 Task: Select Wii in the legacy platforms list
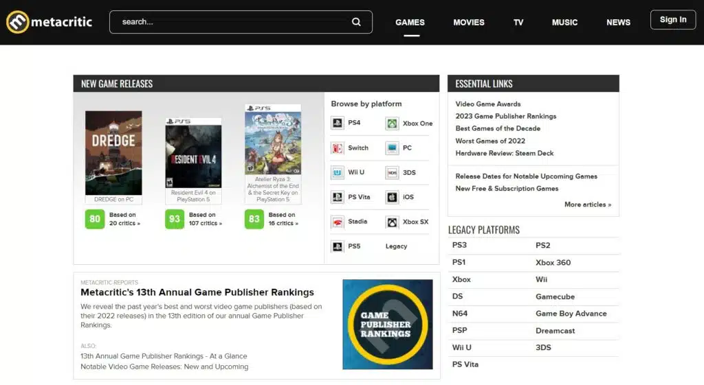(x=542, y=279)
